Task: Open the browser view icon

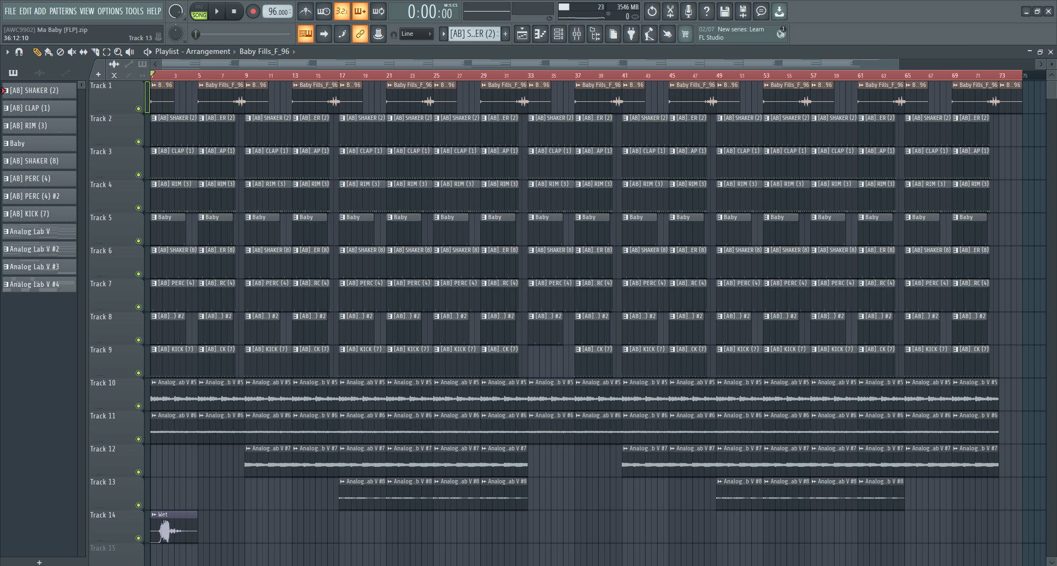Action: pyautogui.click(x=595, y=34)
